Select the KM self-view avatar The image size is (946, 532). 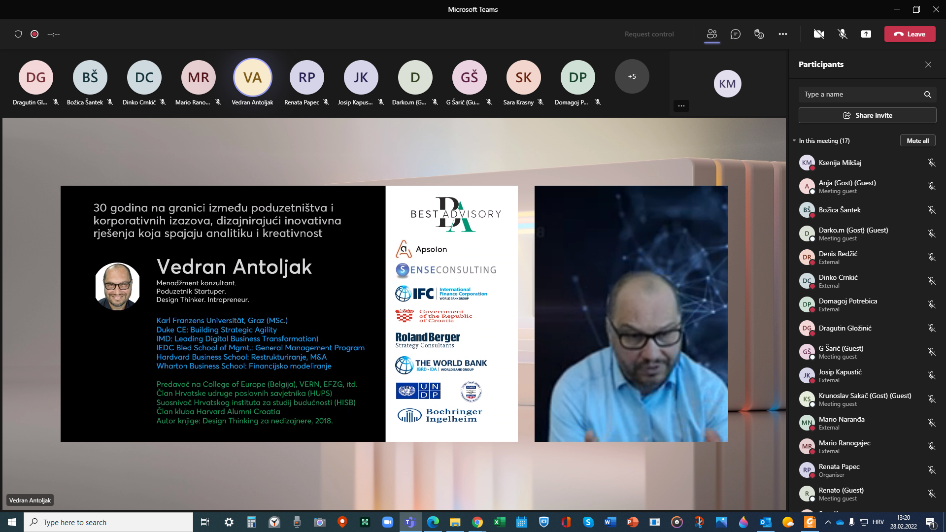tap(727, 84)
